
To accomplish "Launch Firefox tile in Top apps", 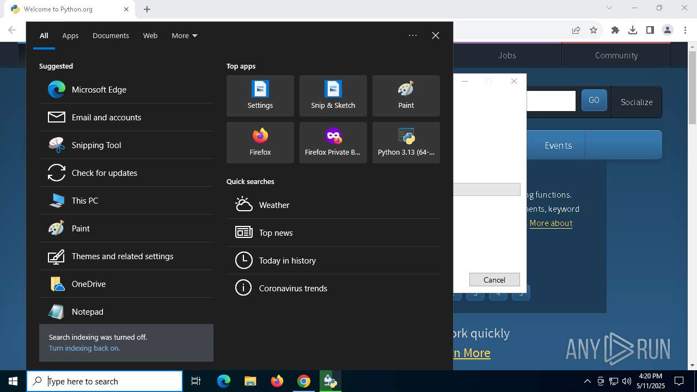I will coord(260,143).
